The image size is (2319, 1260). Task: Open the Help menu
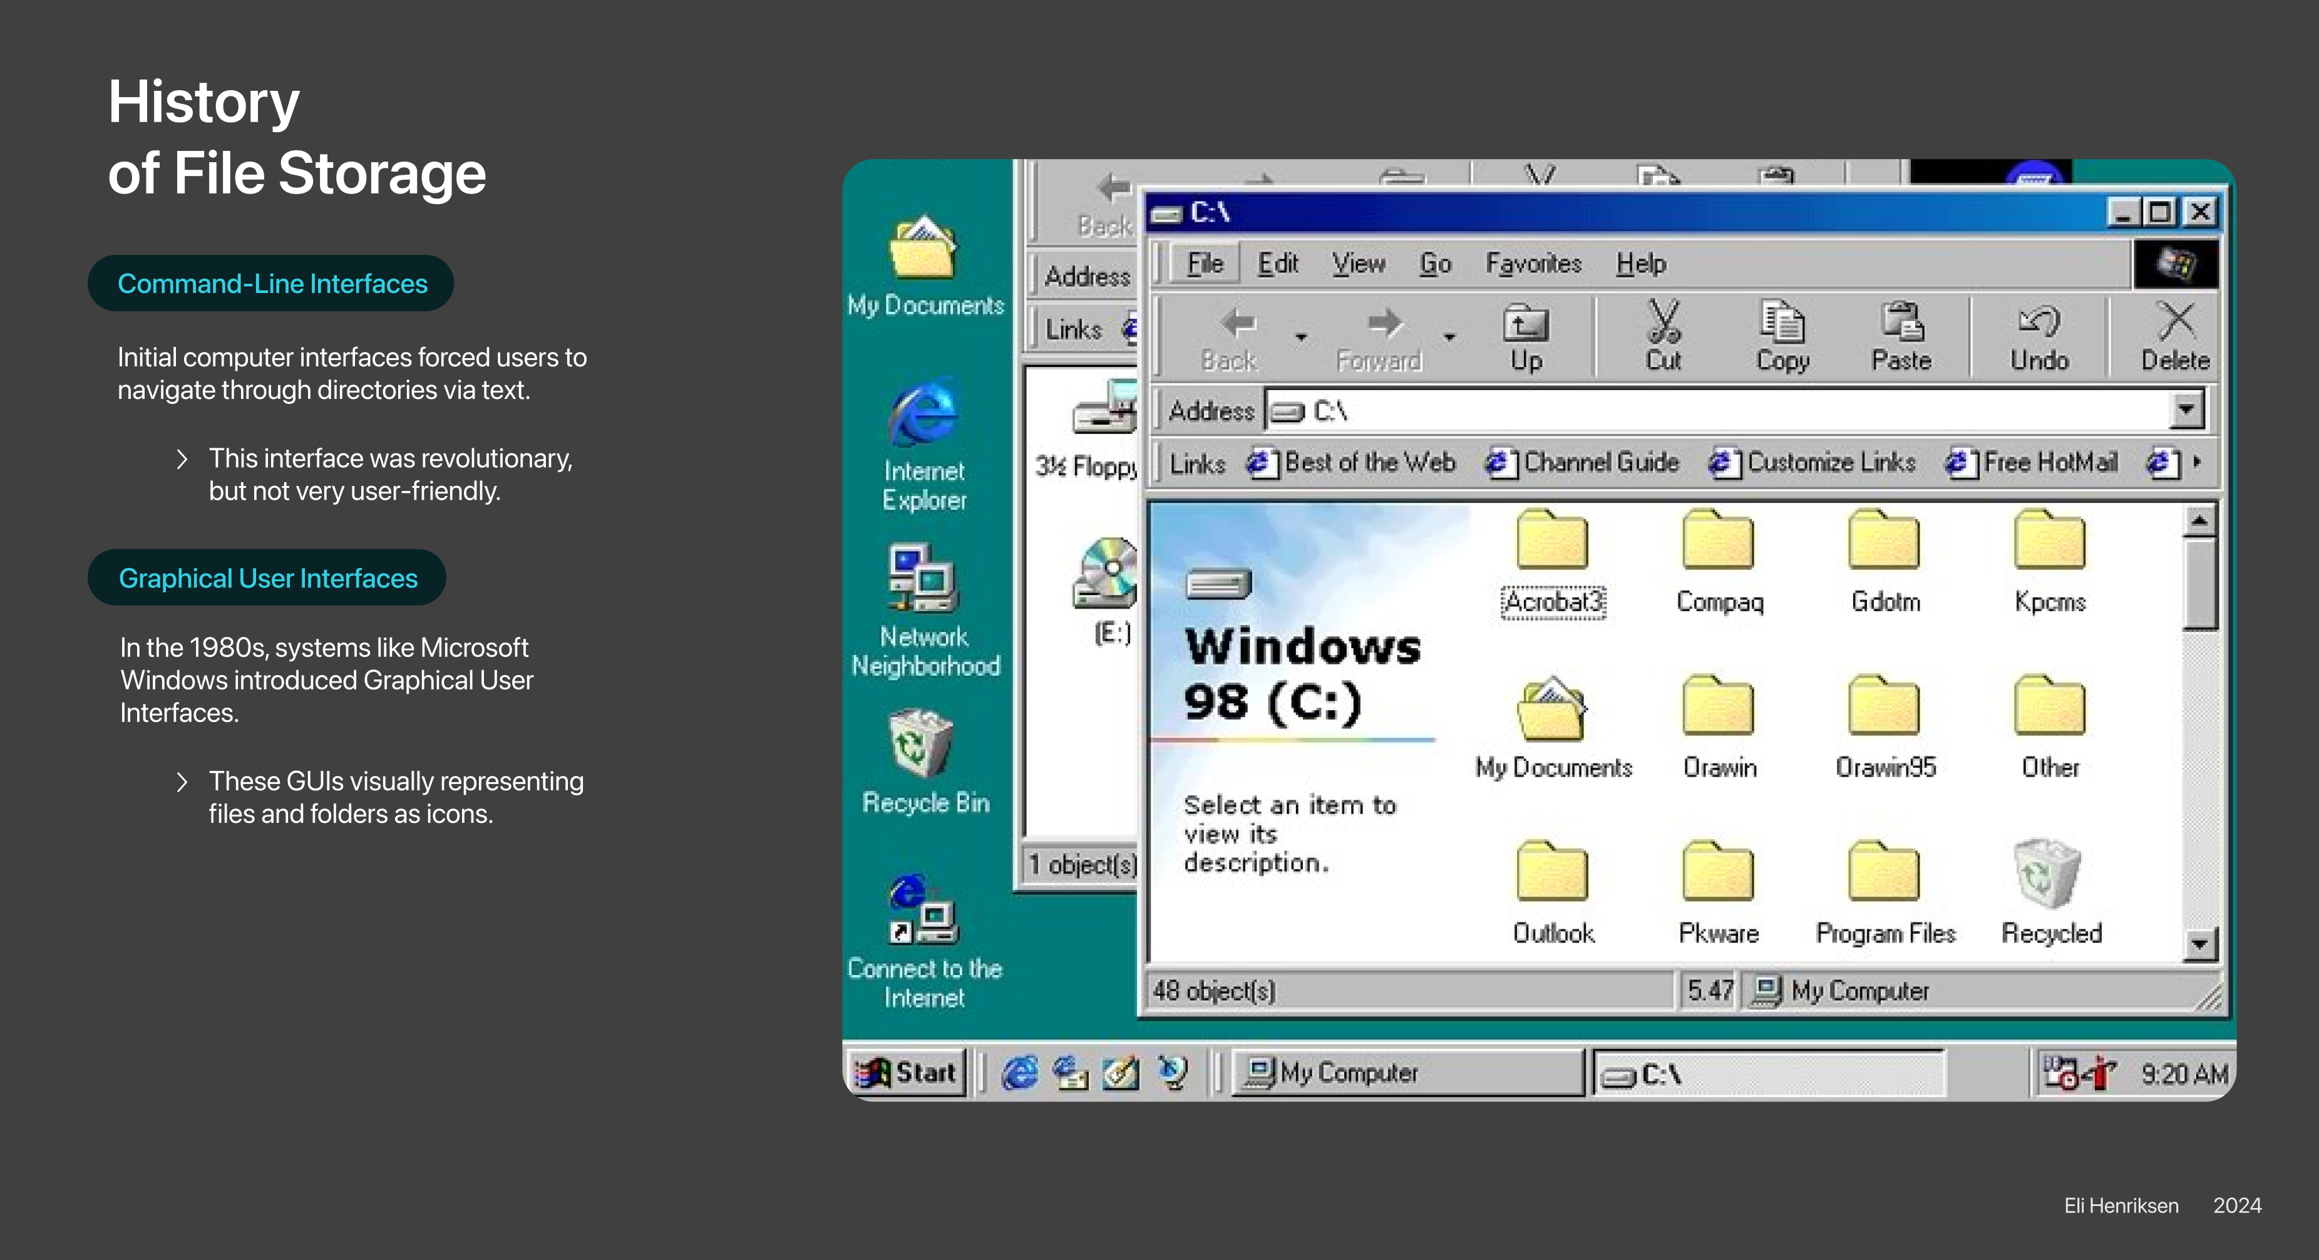(x=1640, y=264)
